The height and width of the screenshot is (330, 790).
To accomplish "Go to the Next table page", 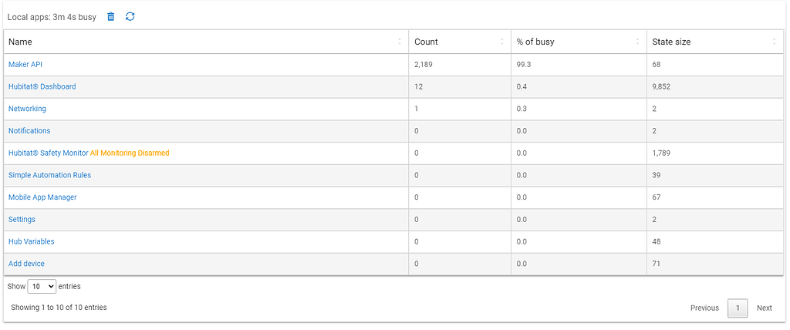I will (765, 308).
